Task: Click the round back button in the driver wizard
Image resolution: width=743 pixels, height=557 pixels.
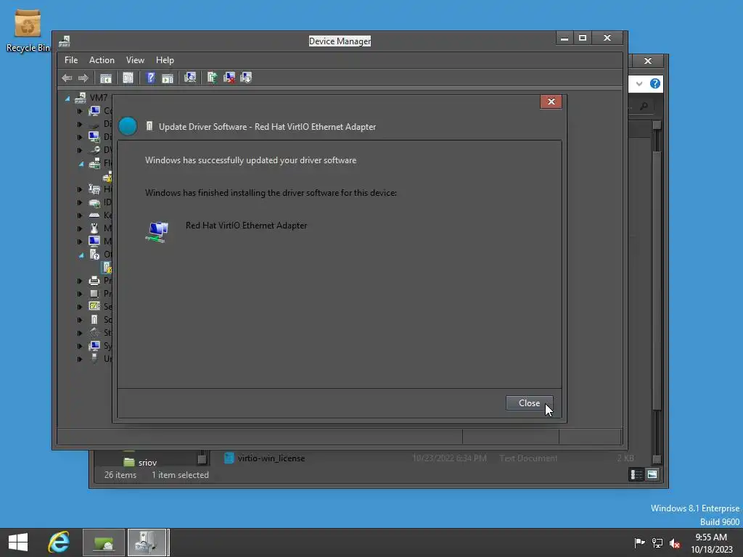Action: click(x=128, y=126)
